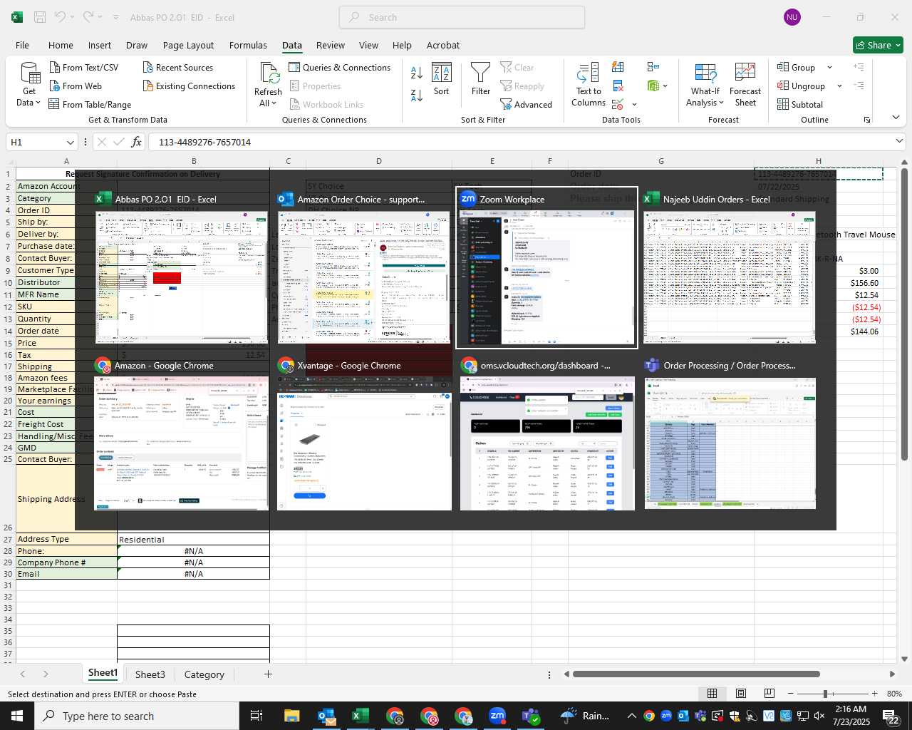This screenshot has width=912, height=730.
Task: Switch to Page Break Preview in status bar
Action: (769, 694)
